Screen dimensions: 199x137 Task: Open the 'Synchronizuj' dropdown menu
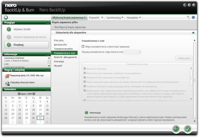coord(115,18)
